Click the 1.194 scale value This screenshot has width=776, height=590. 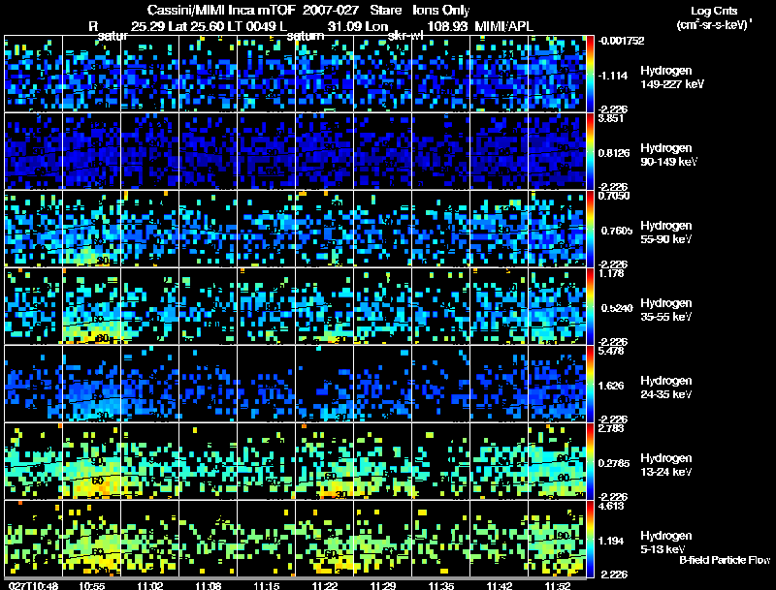click(611, 542)
